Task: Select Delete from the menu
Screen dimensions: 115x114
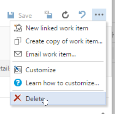Action: (58, 98)
